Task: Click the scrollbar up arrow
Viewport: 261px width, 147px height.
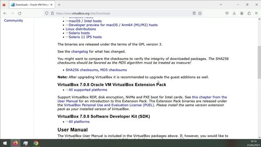Action: [x=259, y=19]
